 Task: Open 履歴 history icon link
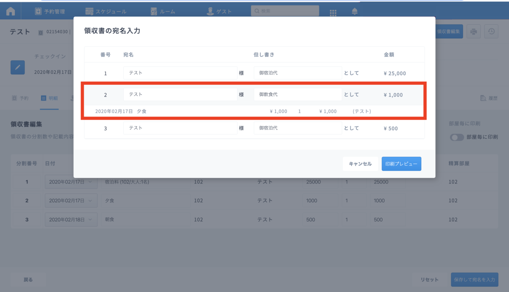pyautogui.click(x=489, y=98)
